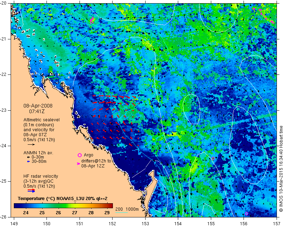Click the cyan 200m isobath legend line
284x227 pixels.
pos(121,212)
